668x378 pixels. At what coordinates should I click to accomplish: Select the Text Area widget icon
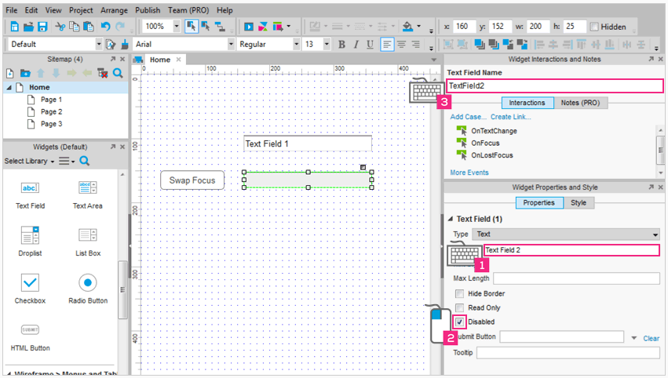tap(87, 188)
